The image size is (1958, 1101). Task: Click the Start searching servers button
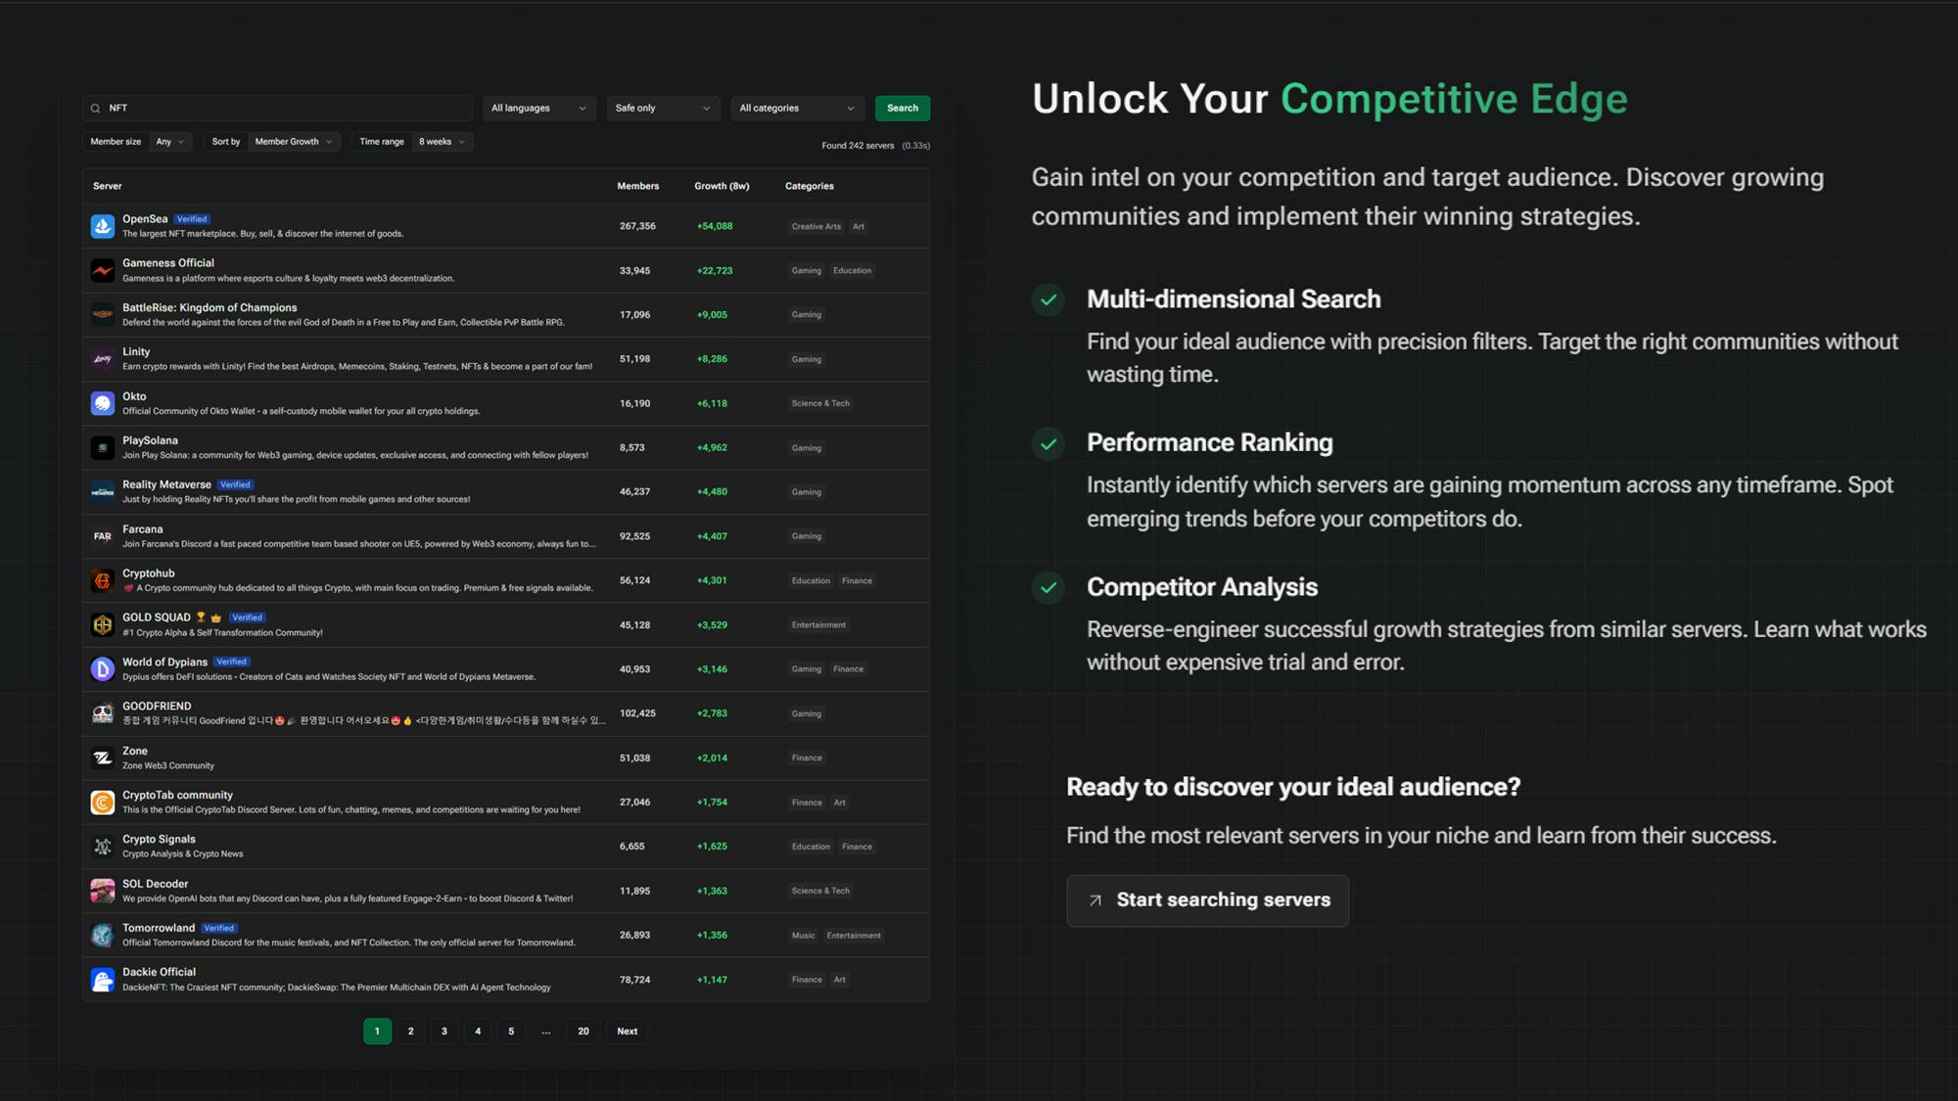point(1207,900)
